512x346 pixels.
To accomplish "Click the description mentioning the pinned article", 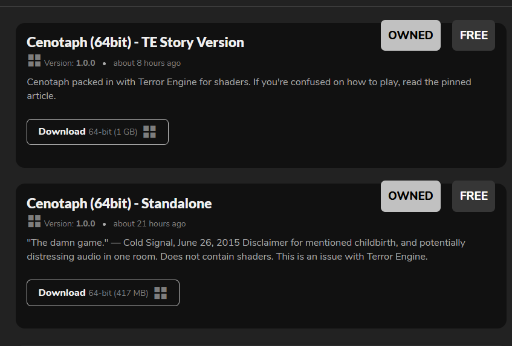I will (249, 89).
